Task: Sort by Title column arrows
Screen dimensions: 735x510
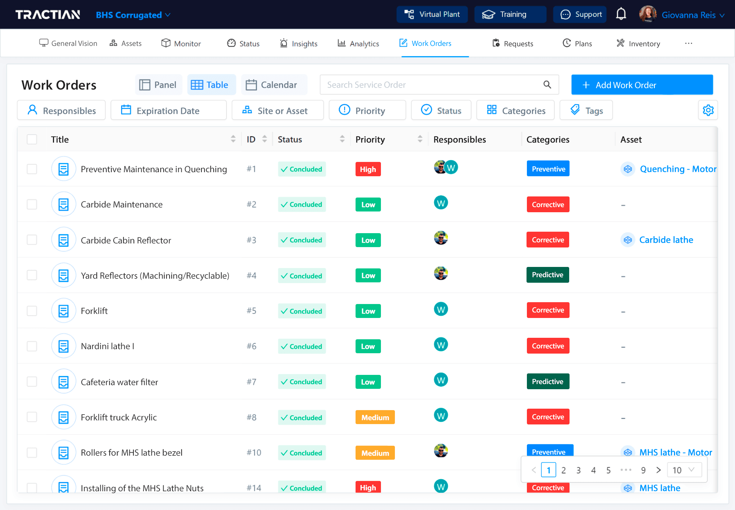Action: click(233, 139)
